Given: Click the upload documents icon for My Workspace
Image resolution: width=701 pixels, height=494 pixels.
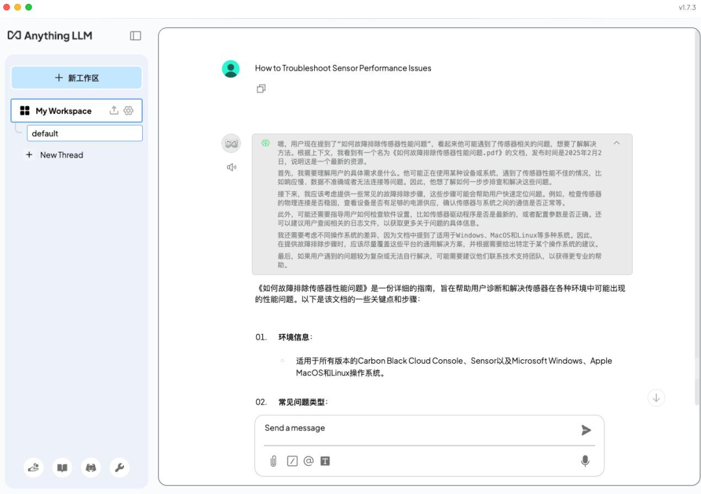Looking at the screenshot, I should point(114,110).
